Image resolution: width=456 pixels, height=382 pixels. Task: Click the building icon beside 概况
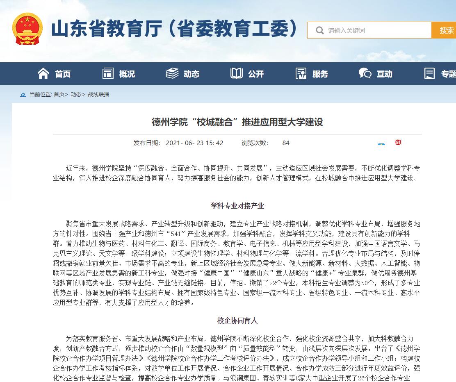click(x=108, y=73)
